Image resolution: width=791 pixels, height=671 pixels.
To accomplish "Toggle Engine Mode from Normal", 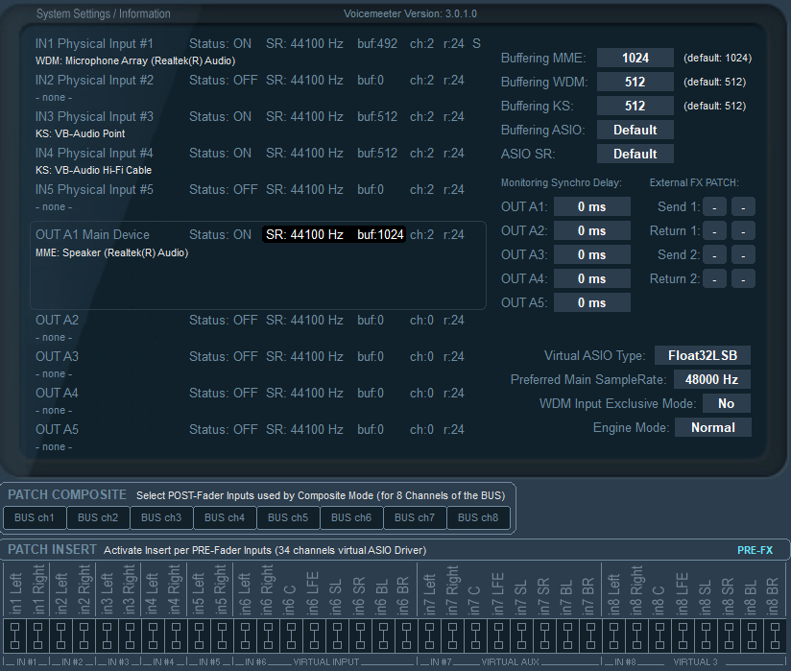I will 712,428.
